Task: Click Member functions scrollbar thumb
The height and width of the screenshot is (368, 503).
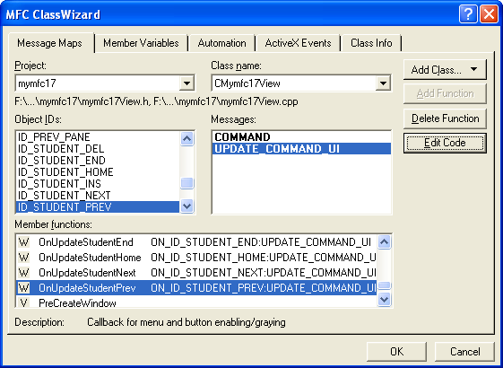Action: (x=385, y=285)
